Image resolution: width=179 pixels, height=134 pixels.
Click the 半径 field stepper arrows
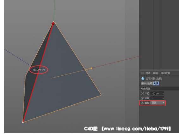pos(163,93)
